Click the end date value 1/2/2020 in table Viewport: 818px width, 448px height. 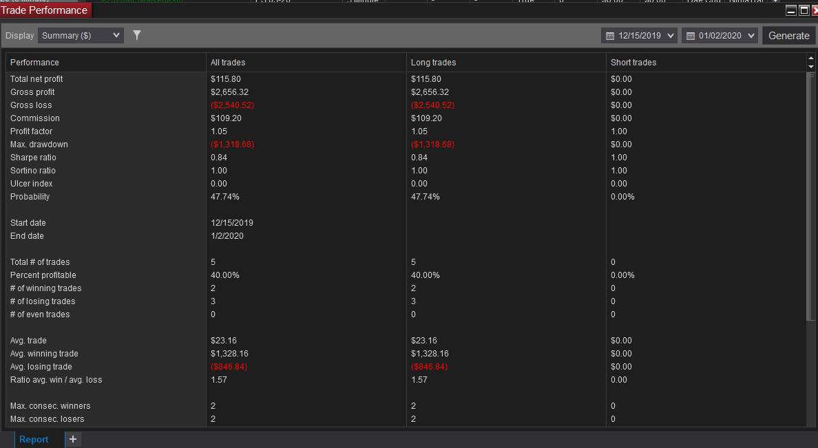227,236
